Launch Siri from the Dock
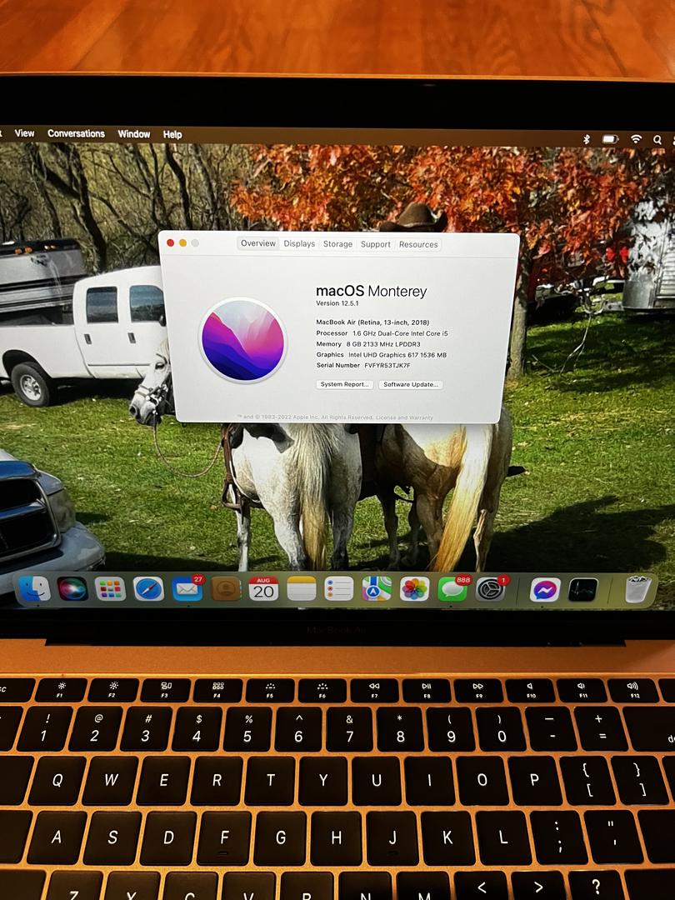This screenshot has width=675, height=900. coord(72,589)
